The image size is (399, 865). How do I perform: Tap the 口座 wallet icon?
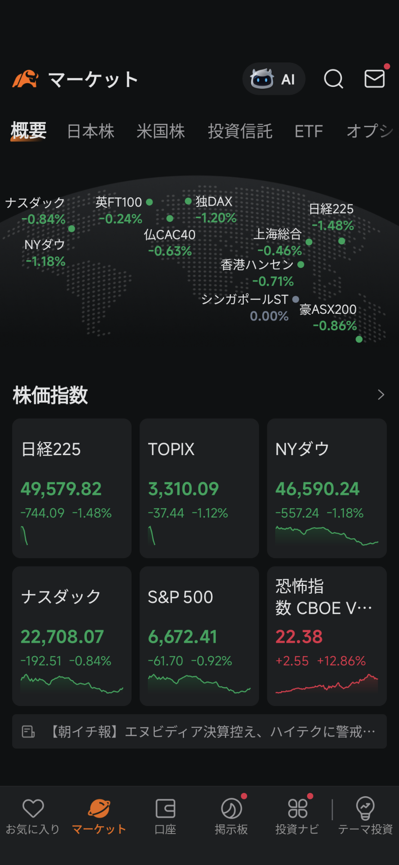[165, 809]
